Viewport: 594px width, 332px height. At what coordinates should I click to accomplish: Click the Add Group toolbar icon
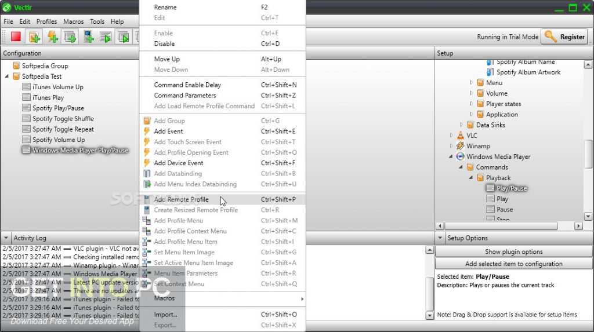(x=34, y=37)
